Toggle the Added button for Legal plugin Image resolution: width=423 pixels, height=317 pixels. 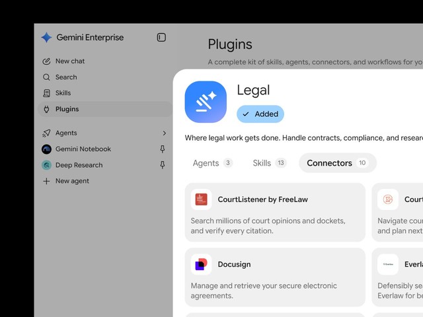(x=260, y=114)
